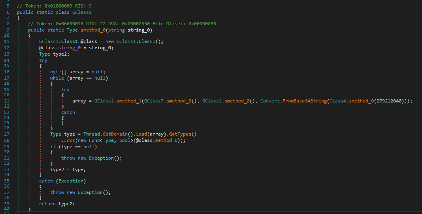Screen dimensions: 422x214
Task: Click the smethod_0 method name on line 9
Action: click(93, 30)
